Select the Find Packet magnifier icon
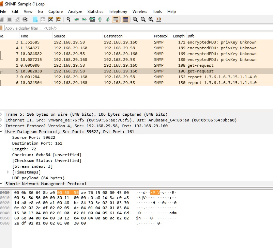 pyautogui.click(x=68, y=19)
